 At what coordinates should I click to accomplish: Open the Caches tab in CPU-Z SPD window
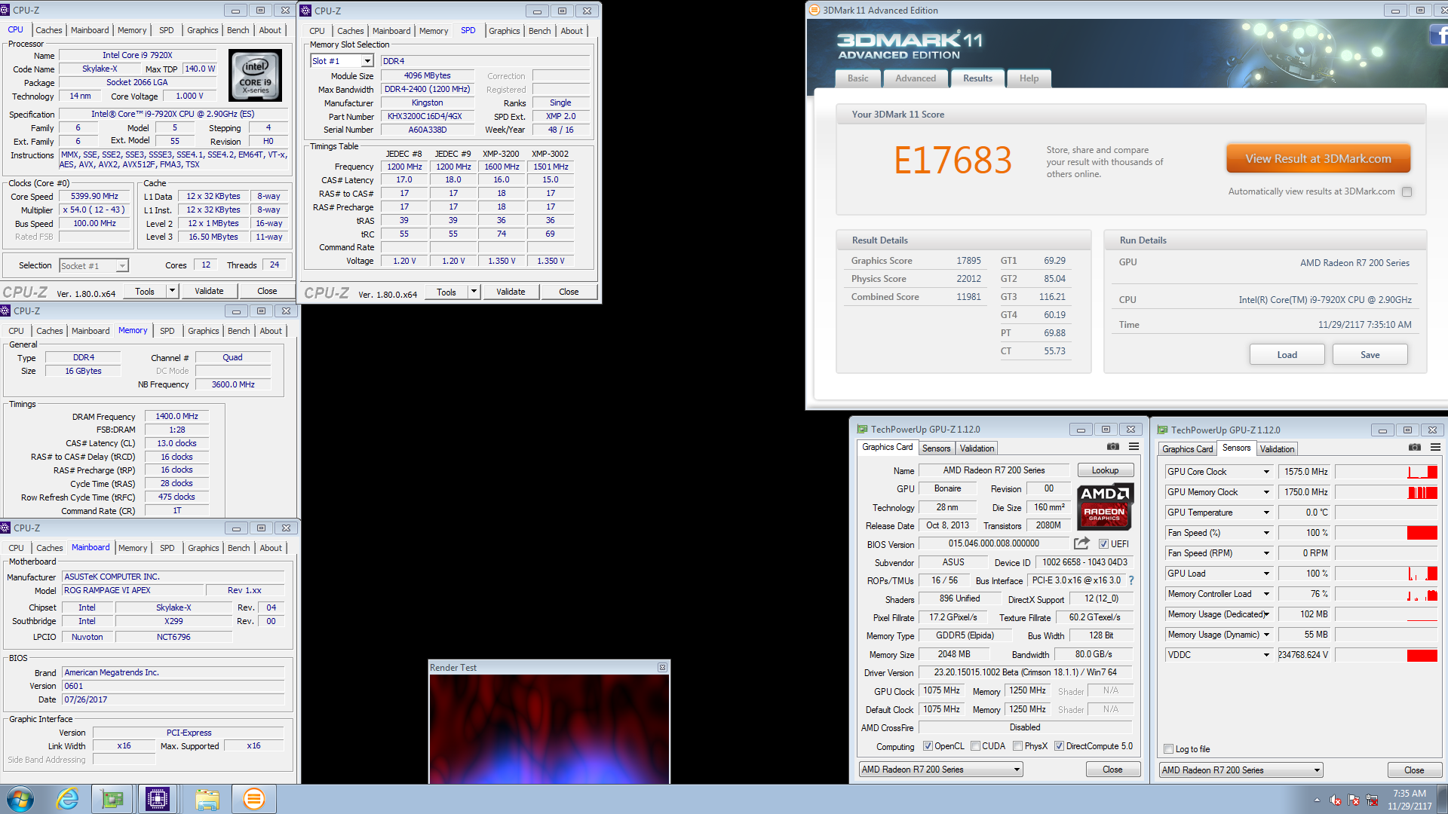tap(350, 31)
